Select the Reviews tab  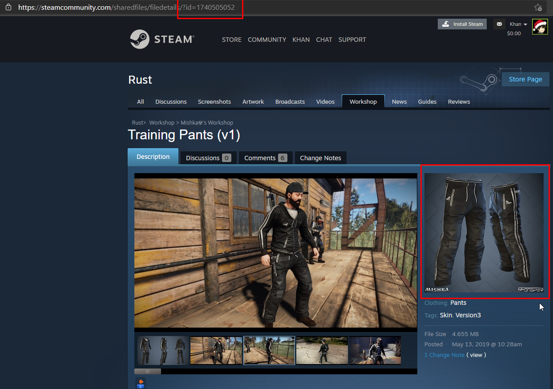click(459, 101)
